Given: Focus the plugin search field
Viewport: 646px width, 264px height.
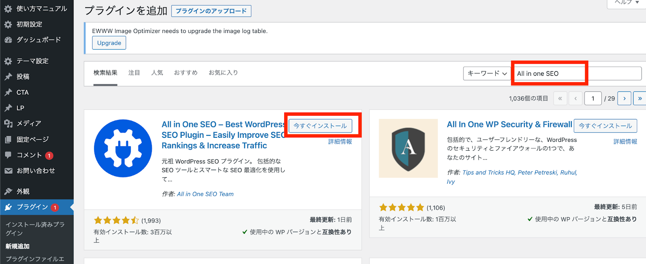Looking at the screenshot, I should (x=577, y=73).
